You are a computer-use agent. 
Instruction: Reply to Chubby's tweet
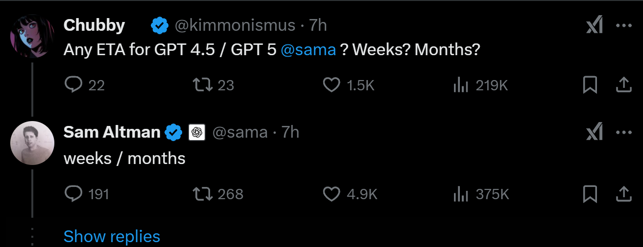click(x=73, y=85)
